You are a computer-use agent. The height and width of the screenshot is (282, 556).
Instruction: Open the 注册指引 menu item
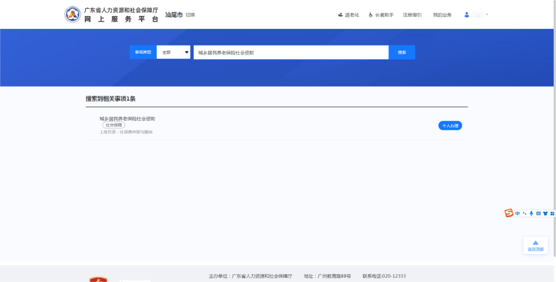pyautogui.click(x=412, y=15)
